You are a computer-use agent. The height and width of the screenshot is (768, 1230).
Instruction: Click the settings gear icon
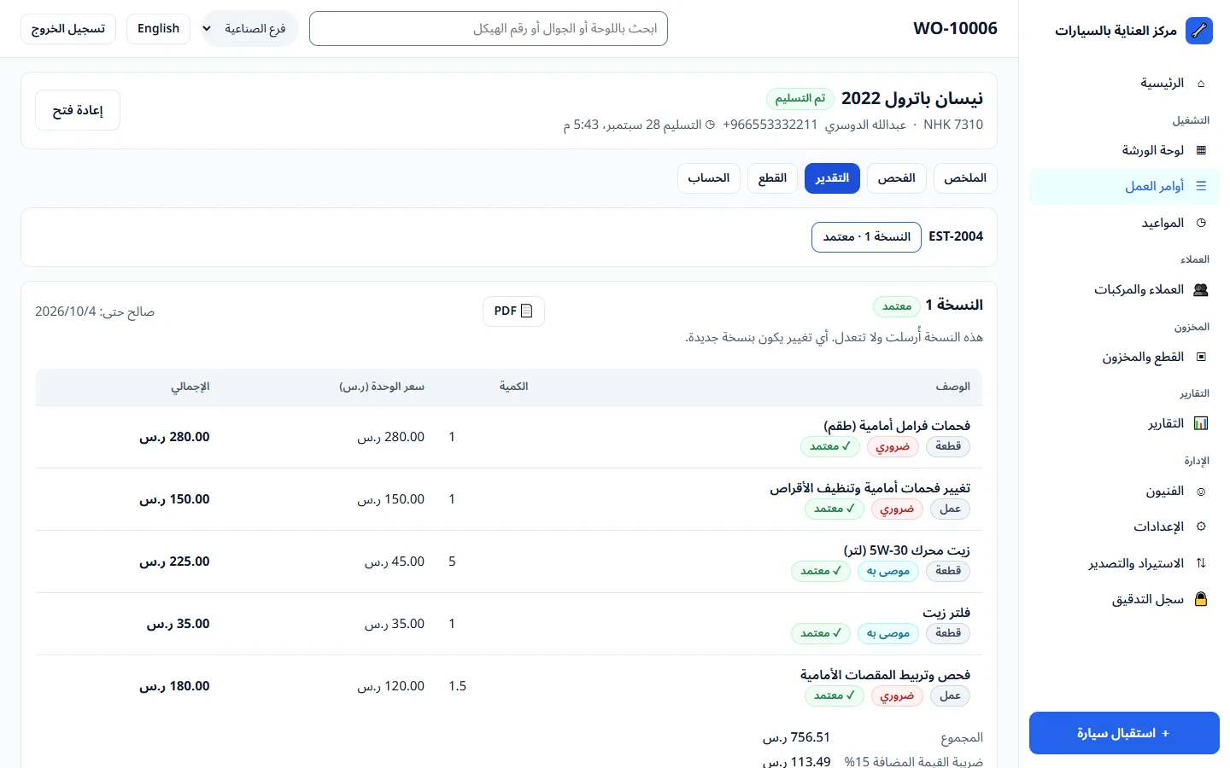1201,527
